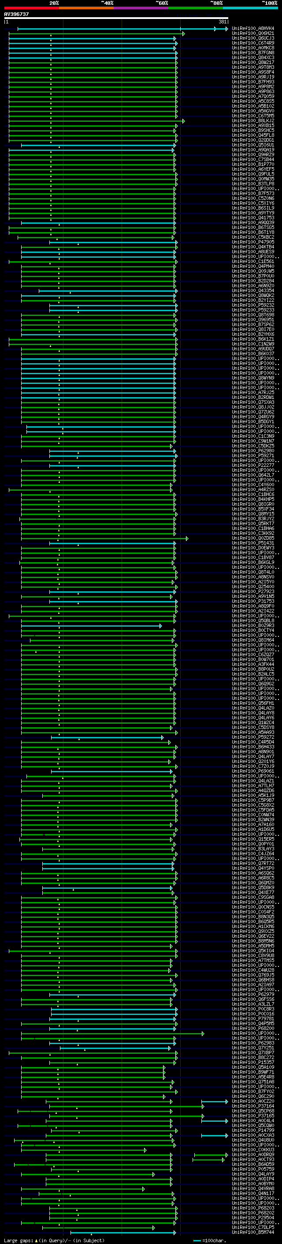
Task: Click hit label UniRef100_A7Q059
Action: (x=253, y=96)
